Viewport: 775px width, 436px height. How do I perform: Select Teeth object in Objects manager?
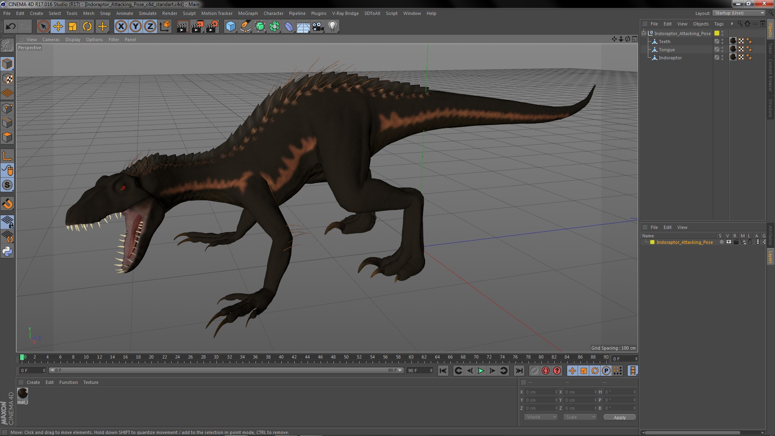click(664, 42)
